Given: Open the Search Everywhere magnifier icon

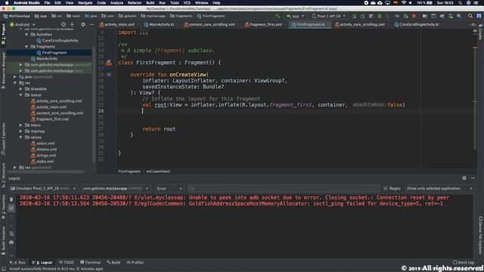Looking at the screenshot, I should [x=470, y=16].
